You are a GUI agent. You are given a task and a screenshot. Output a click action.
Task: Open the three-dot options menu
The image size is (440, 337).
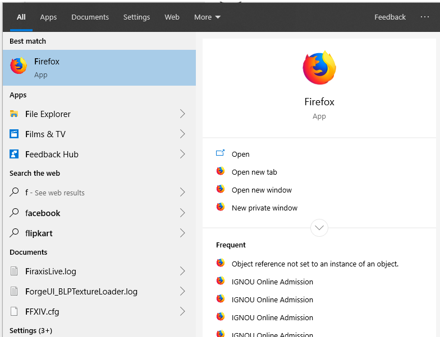pos(424,17)
